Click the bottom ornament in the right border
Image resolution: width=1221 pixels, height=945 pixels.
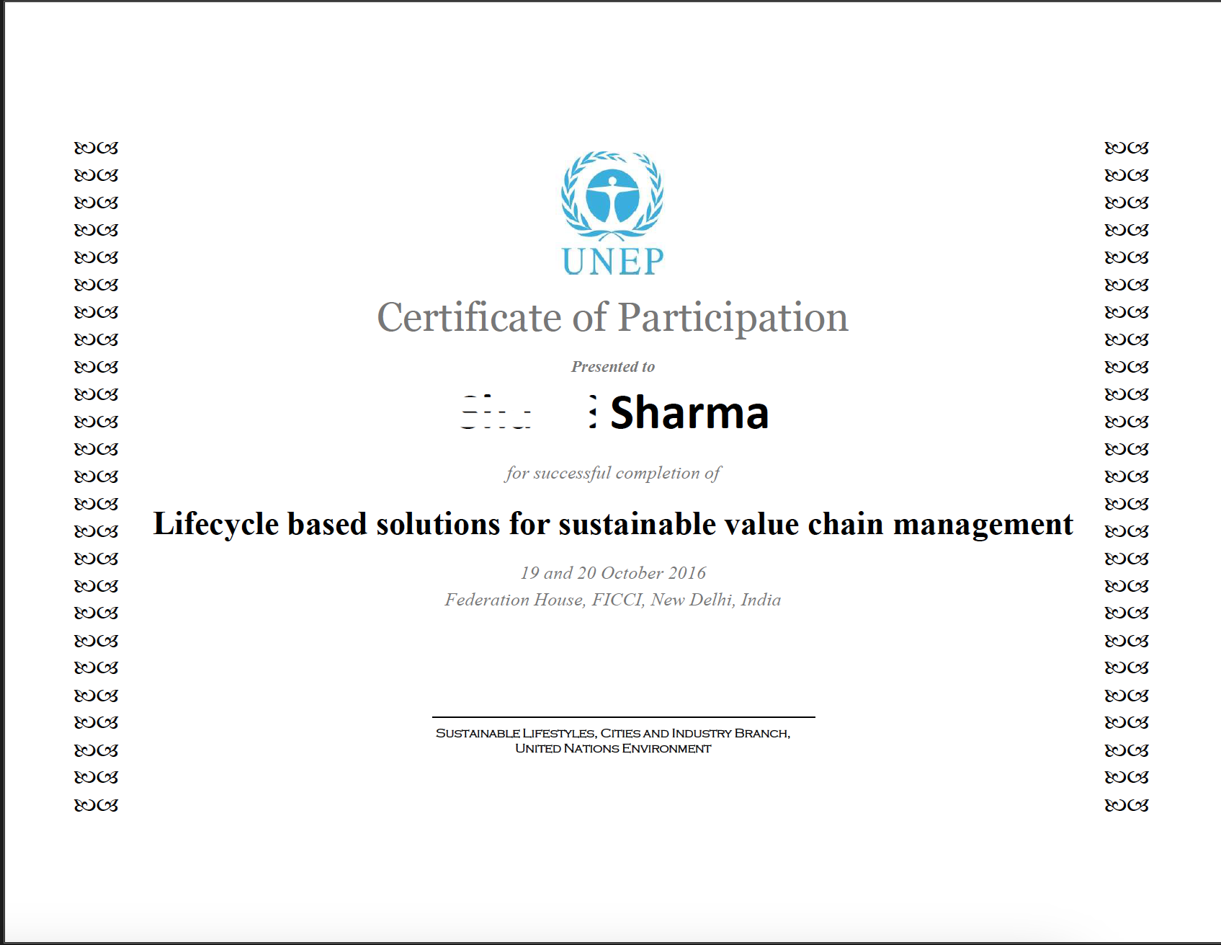[x=1127, y=805]
